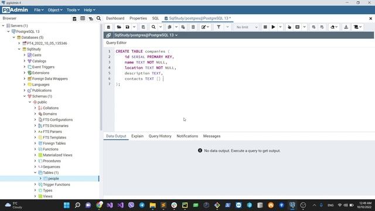This screenshot has width=375, height=211.
Task: Click the browser View Data grid icon
Action: click(x=83, y=18)
